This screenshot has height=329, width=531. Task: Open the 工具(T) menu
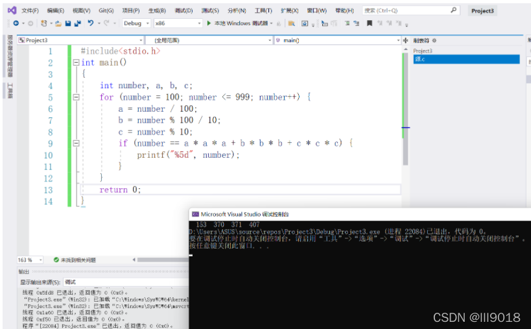point(263,10)
